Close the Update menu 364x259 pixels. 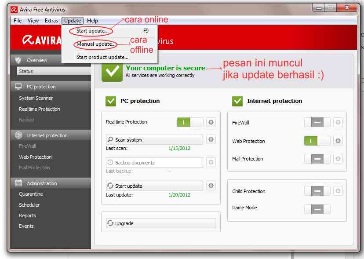click(x=73, y=21)
